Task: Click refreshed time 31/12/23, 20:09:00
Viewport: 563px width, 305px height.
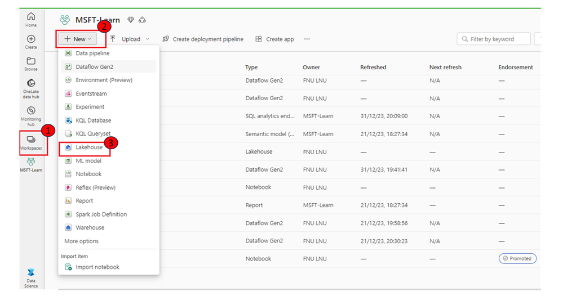Action: [x=384, y=116]
